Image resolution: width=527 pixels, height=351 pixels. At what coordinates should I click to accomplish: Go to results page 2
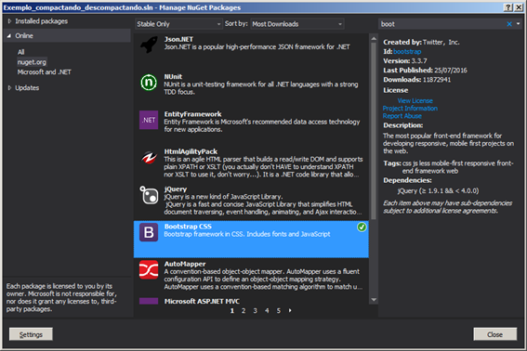tap(244, 311)
